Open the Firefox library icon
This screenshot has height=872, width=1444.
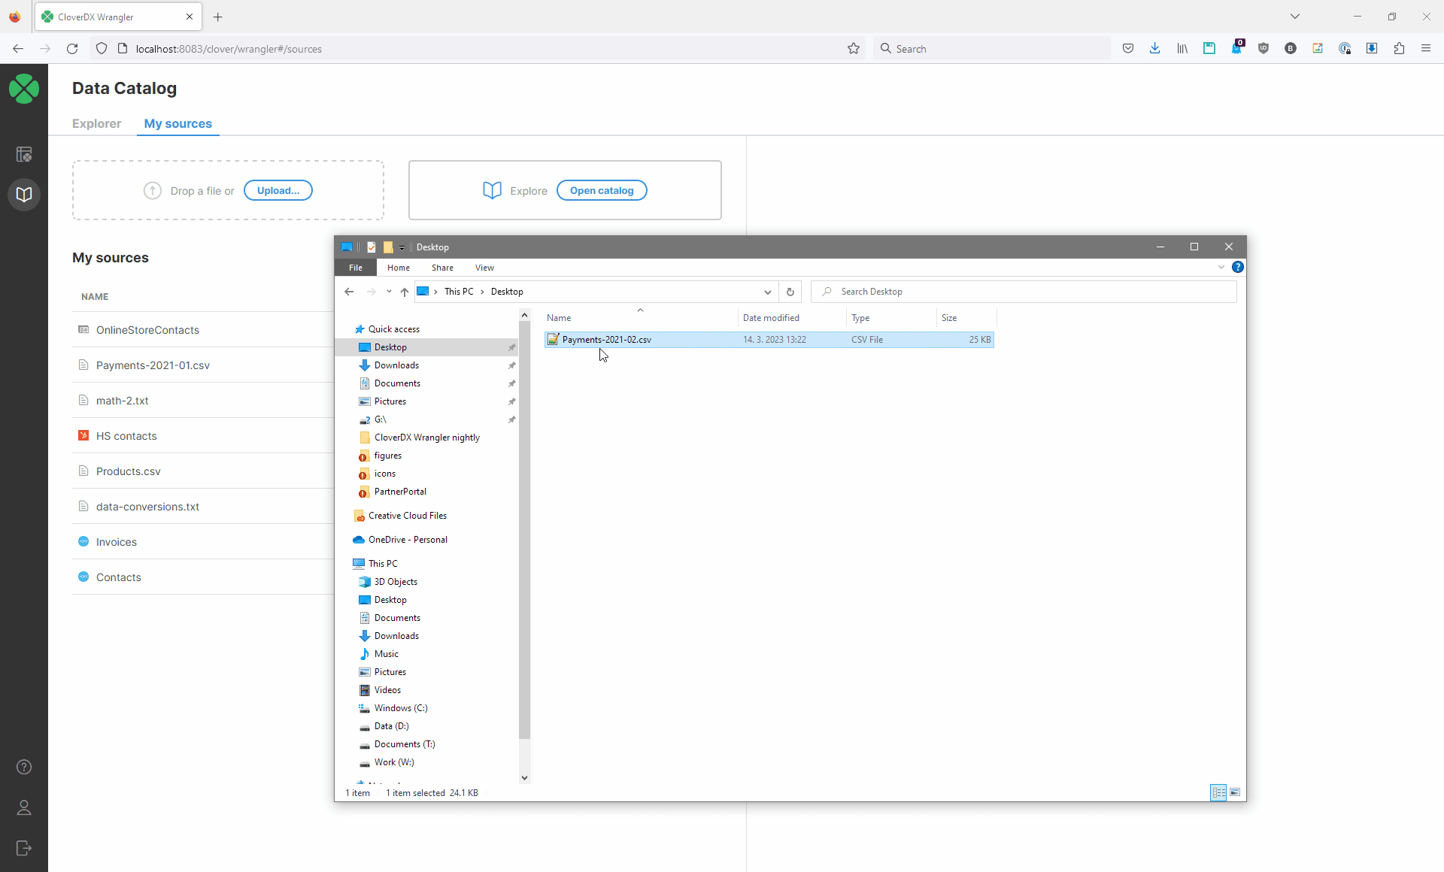point(1182,49)
